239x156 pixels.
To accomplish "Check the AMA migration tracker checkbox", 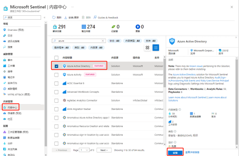I will (56, 109).
